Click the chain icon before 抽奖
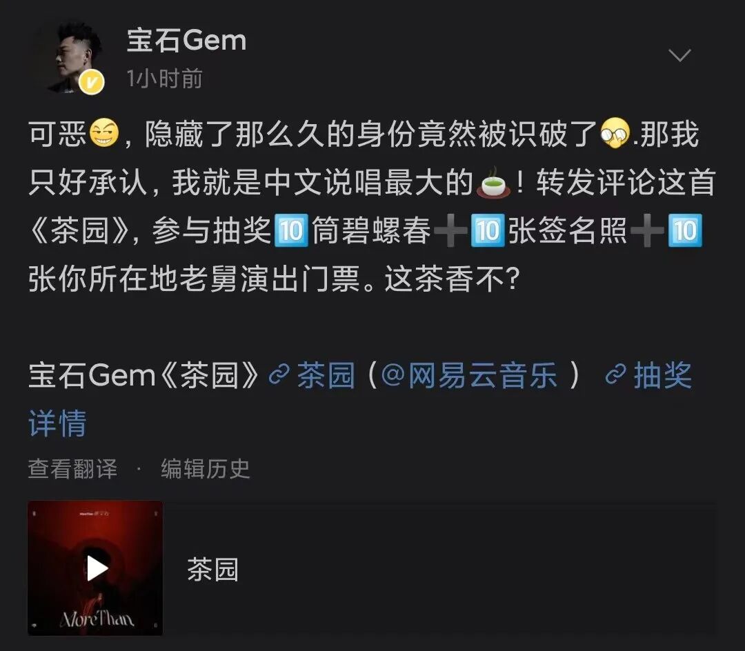745x651 pixels. (616, 375)
